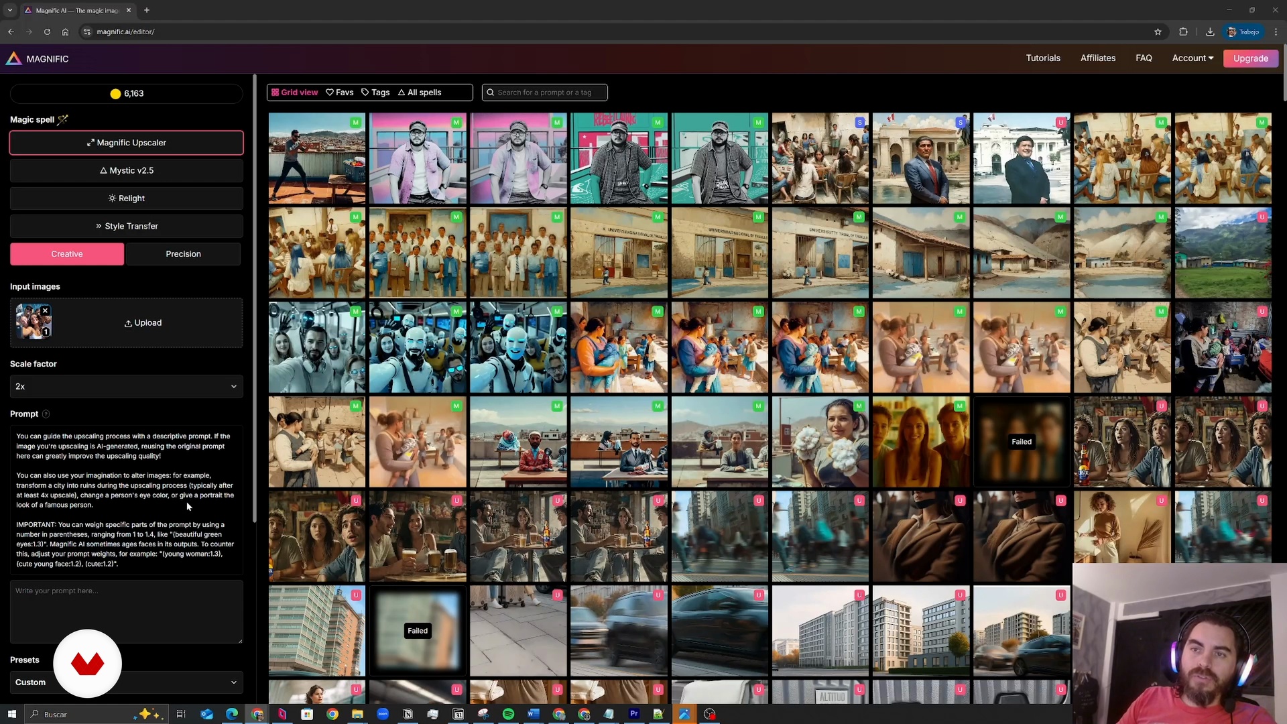Switch to Precision mode
Viewport: 1287px width, 724px height.
point(183,254)
